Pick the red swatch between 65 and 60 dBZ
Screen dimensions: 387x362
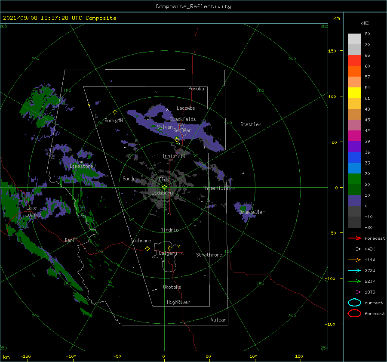click(x=354, y=61)
